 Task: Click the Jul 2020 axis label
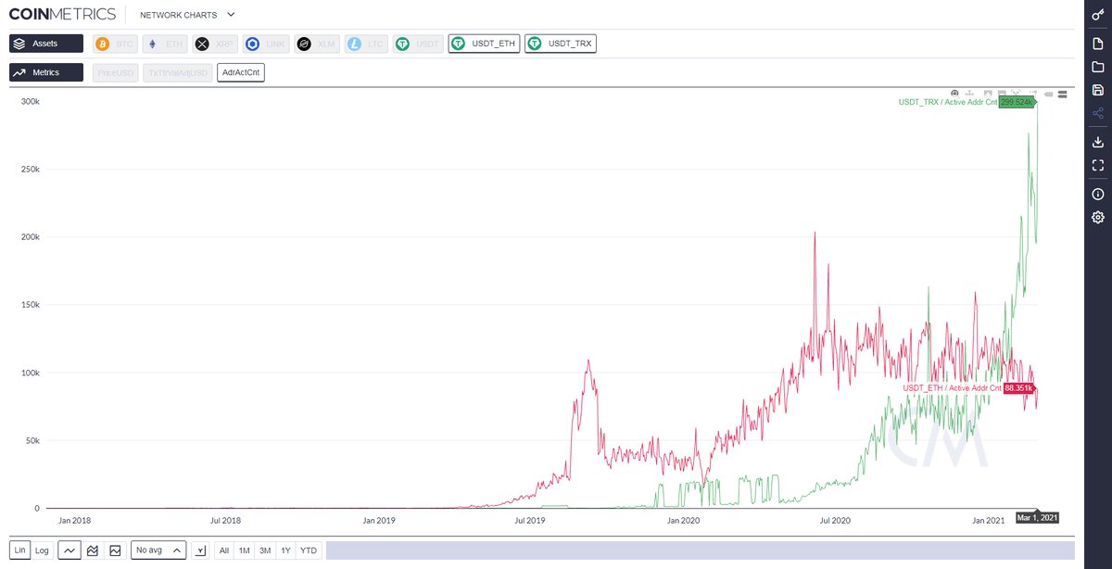(834, 521)
